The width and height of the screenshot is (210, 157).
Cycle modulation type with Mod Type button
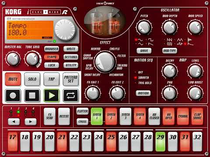tap(170, 51)
